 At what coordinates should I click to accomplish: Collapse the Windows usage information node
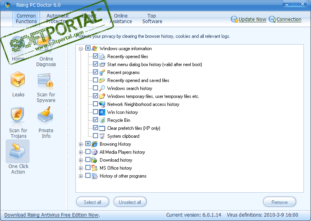(81, 49)
